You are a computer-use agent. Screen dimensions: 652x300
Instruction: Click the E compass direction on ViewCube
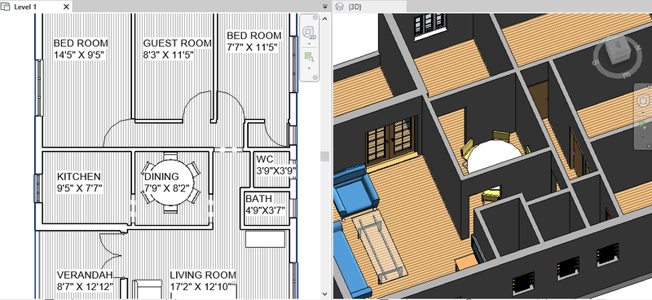click(x=626, y=75)
